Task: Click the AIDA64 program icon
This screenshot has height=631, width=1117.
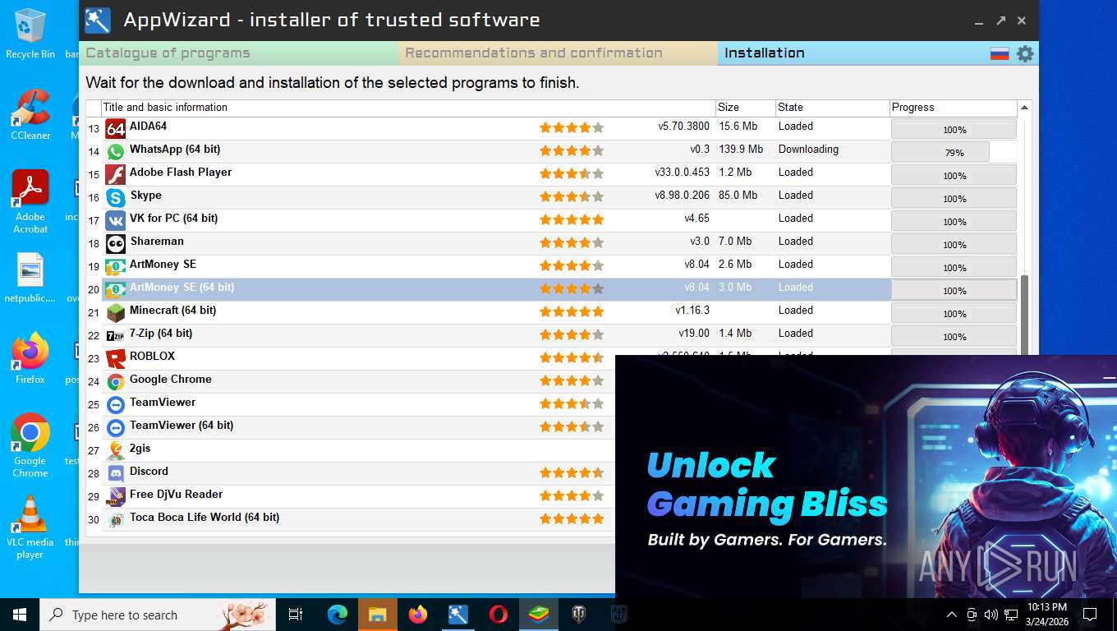Action: click(x=116, y=129)
